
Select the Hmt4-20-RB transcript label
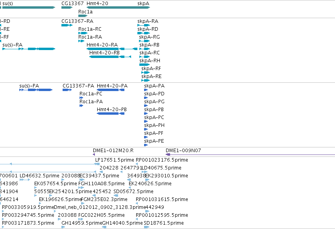click(104, 53)
